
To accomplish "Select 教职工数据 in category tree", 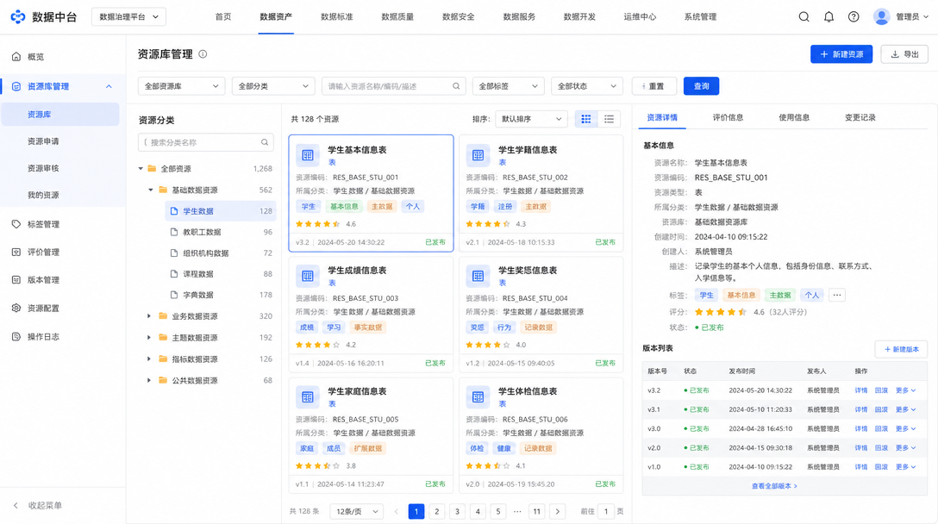I will coord(203,232).
